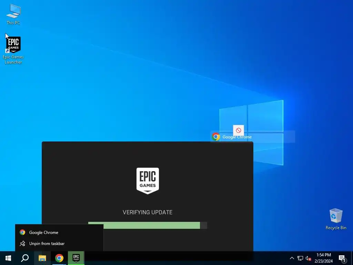Show hidden system tray icons
Screen dimensions: 353x265
[292, 258]
